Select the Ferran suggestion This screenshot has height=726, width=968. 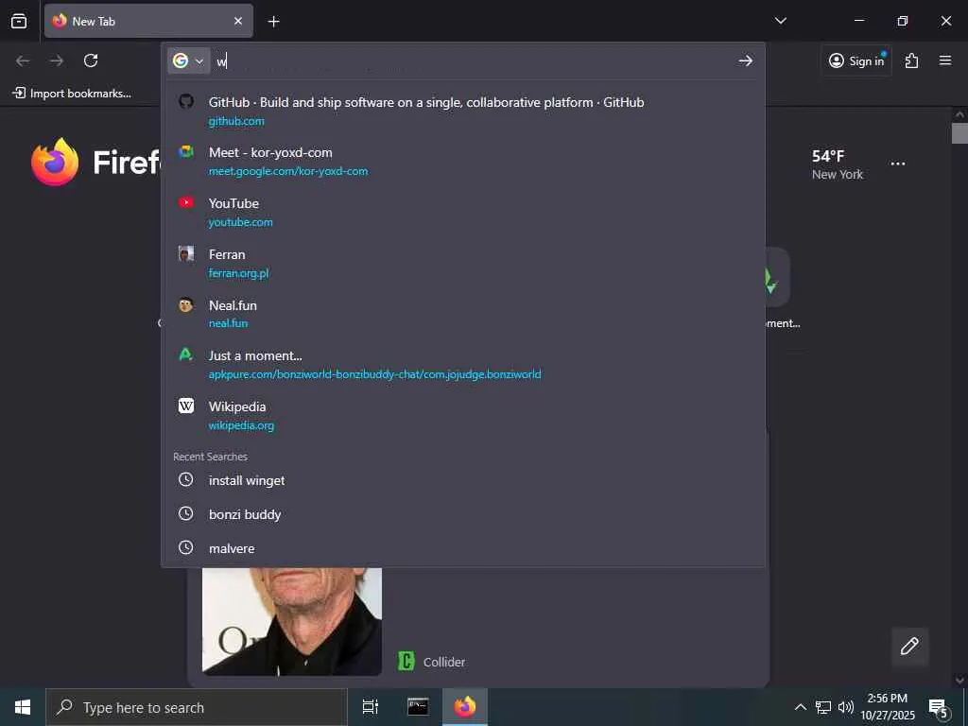pyautogui.click(x=463, y=263)
